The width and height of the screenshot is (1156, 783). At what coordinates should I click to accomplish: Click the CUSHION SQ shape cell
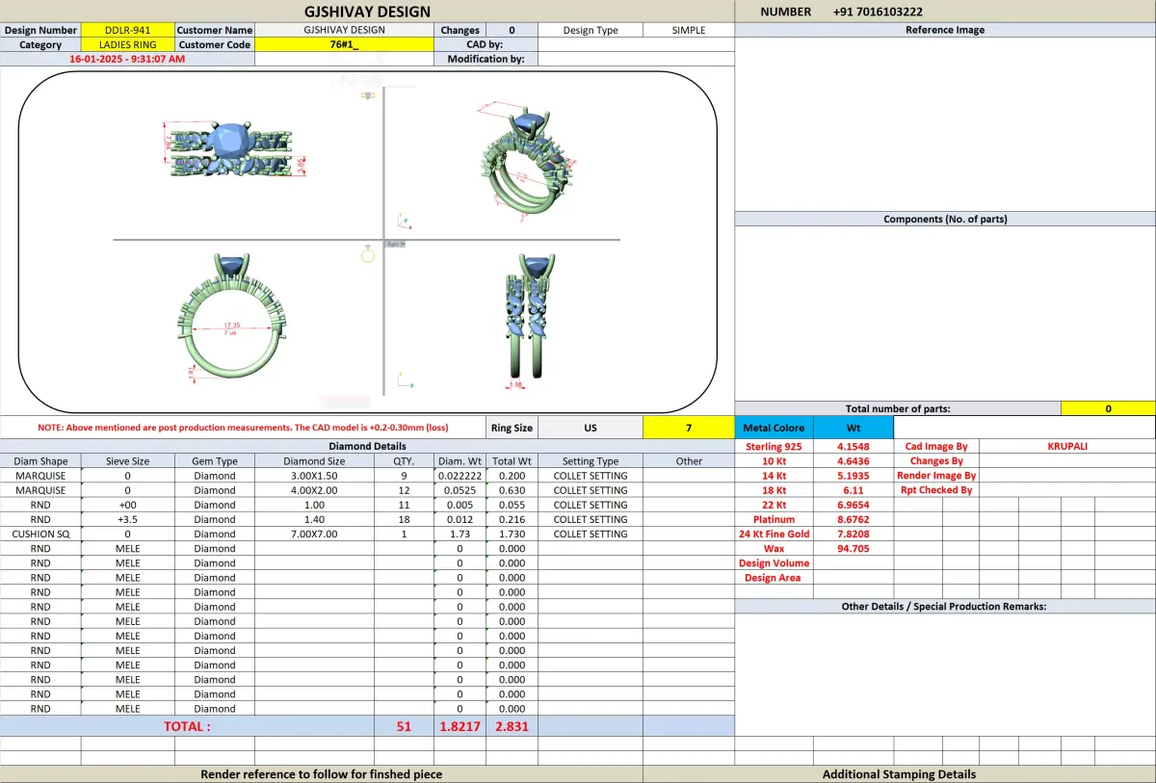coord(40,534)
